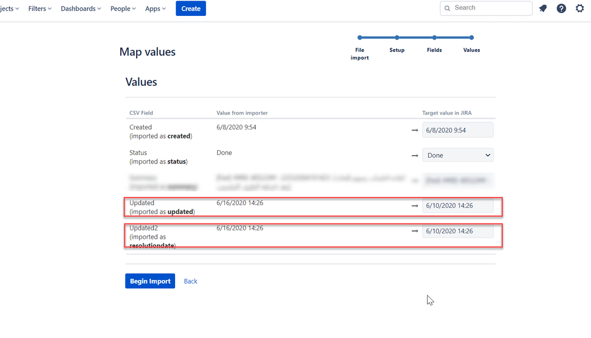Click the Updated2 row importer value '6/16/2020 14:26'
The image size is (591, 338).
pos(240,228)
